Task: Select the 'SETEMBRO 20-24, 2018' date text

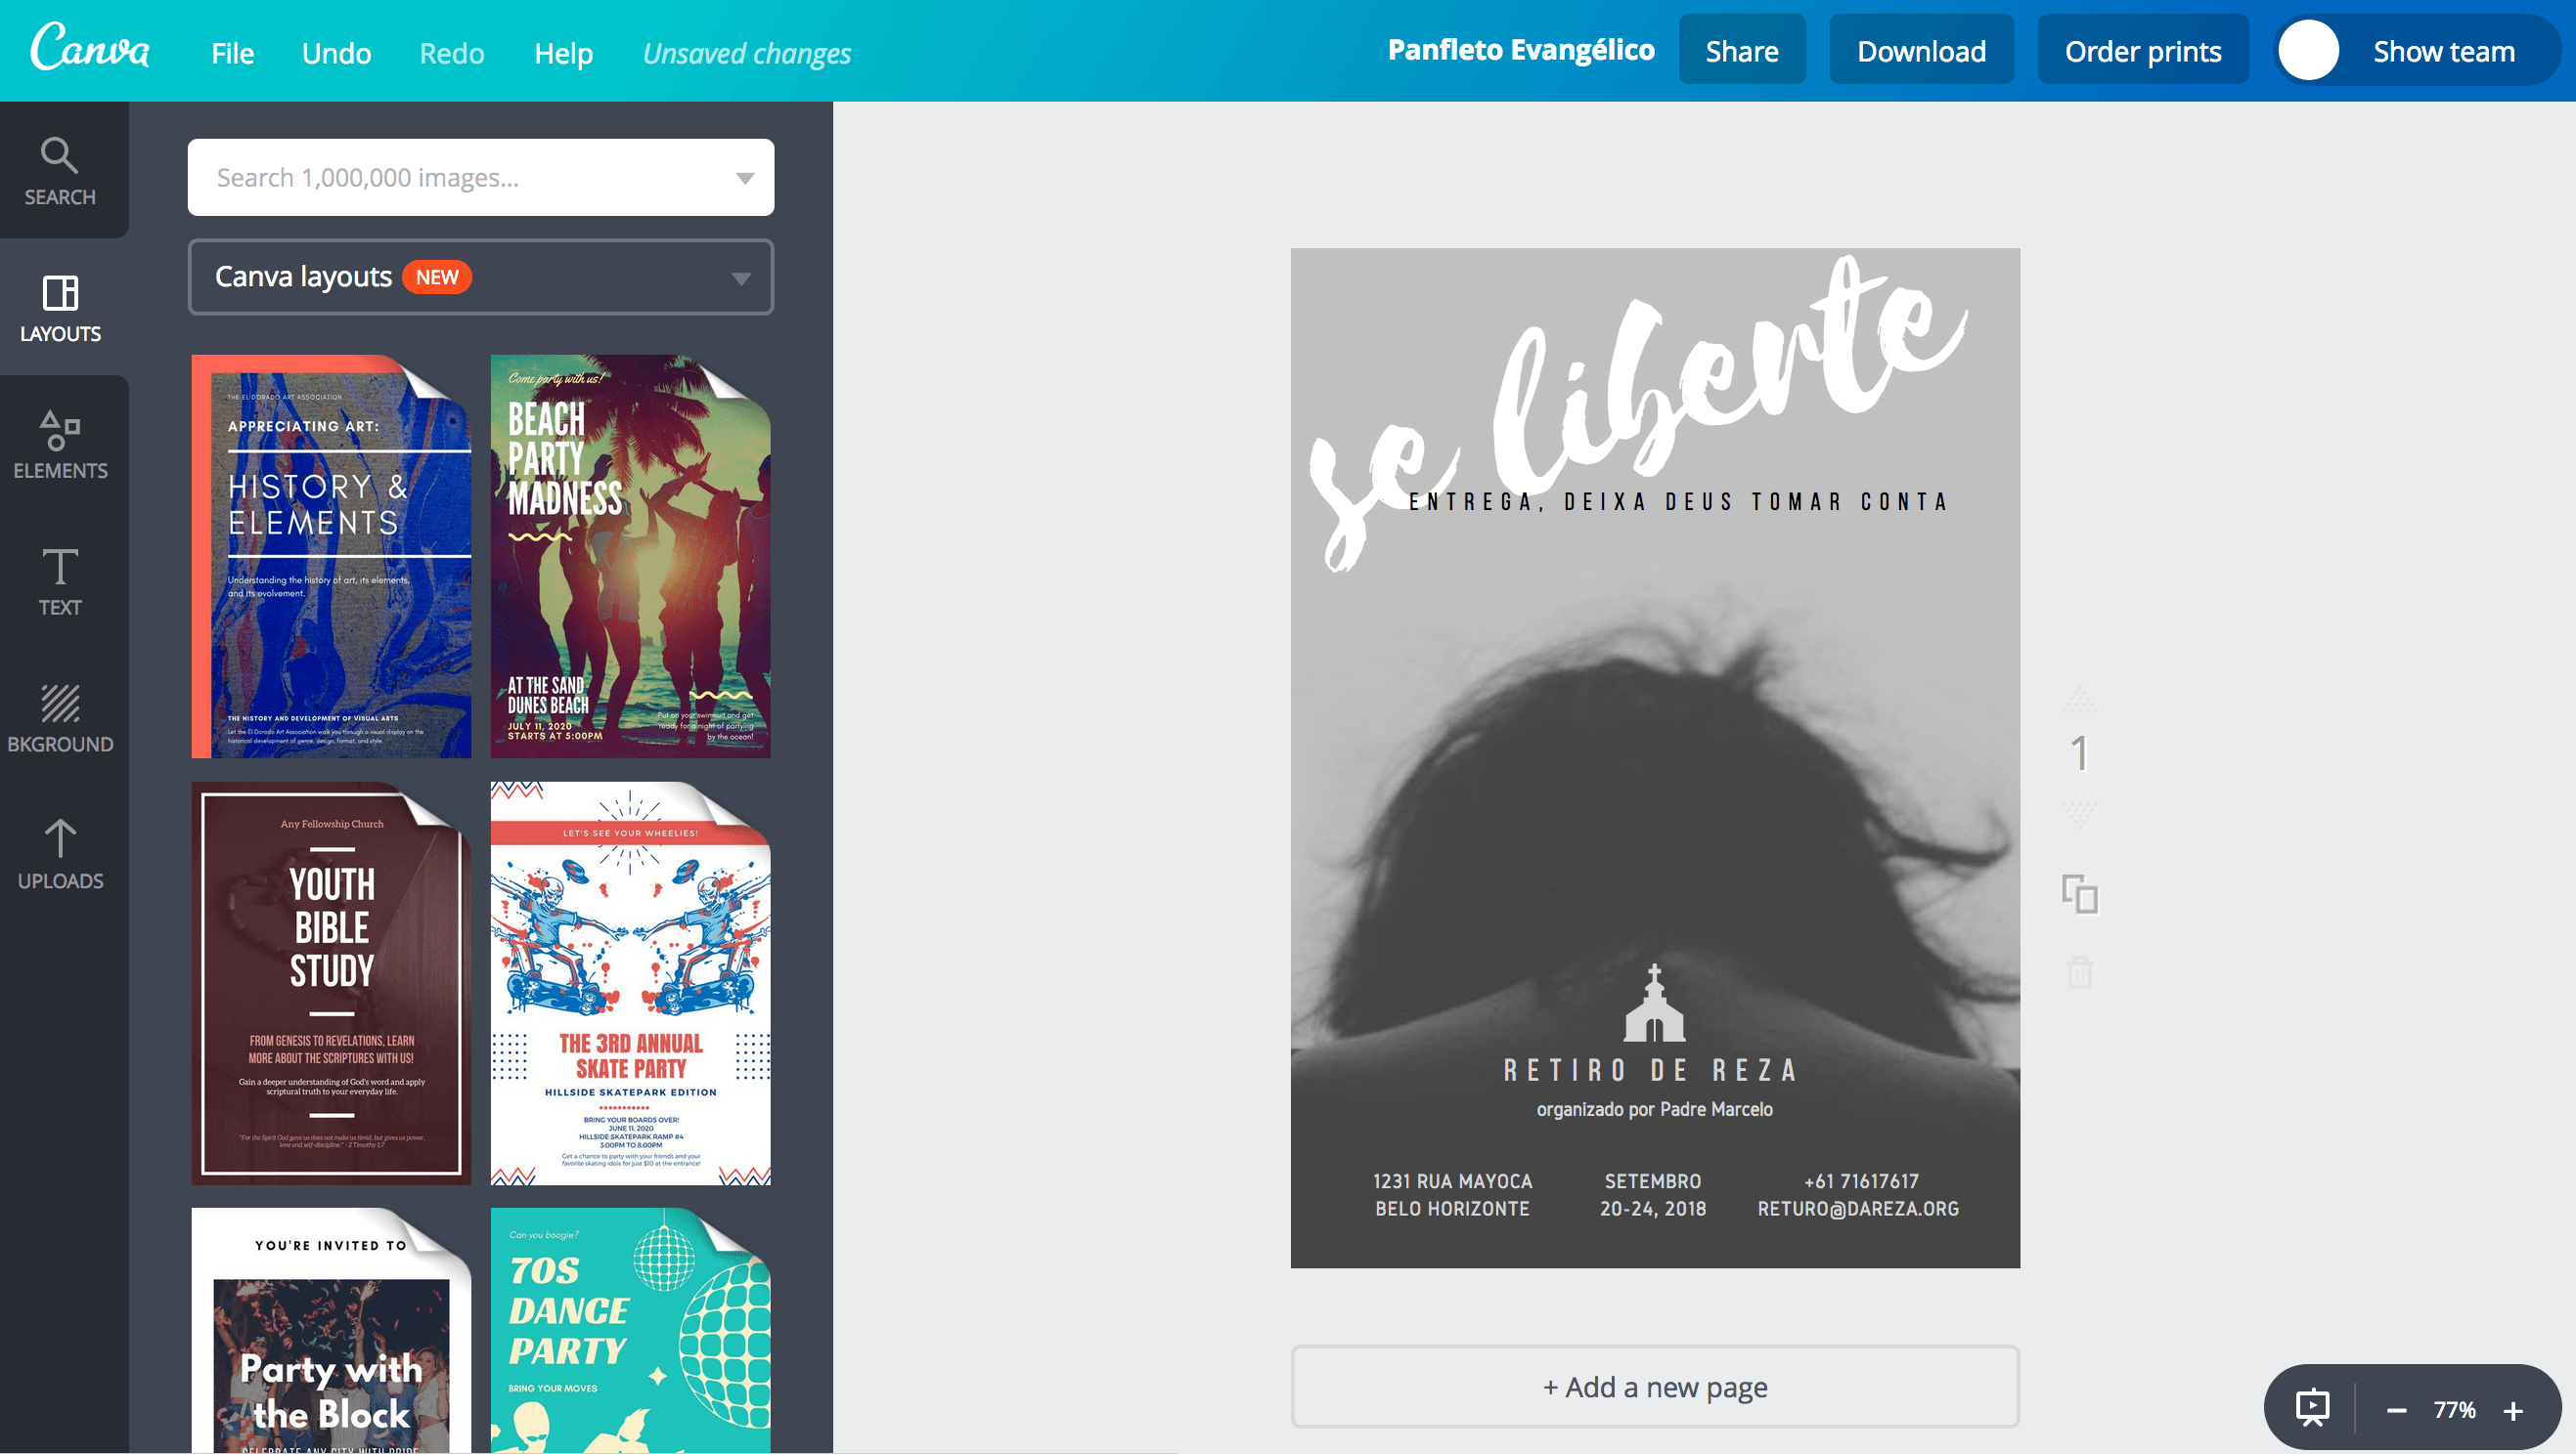Action: pos(1653,1195)
